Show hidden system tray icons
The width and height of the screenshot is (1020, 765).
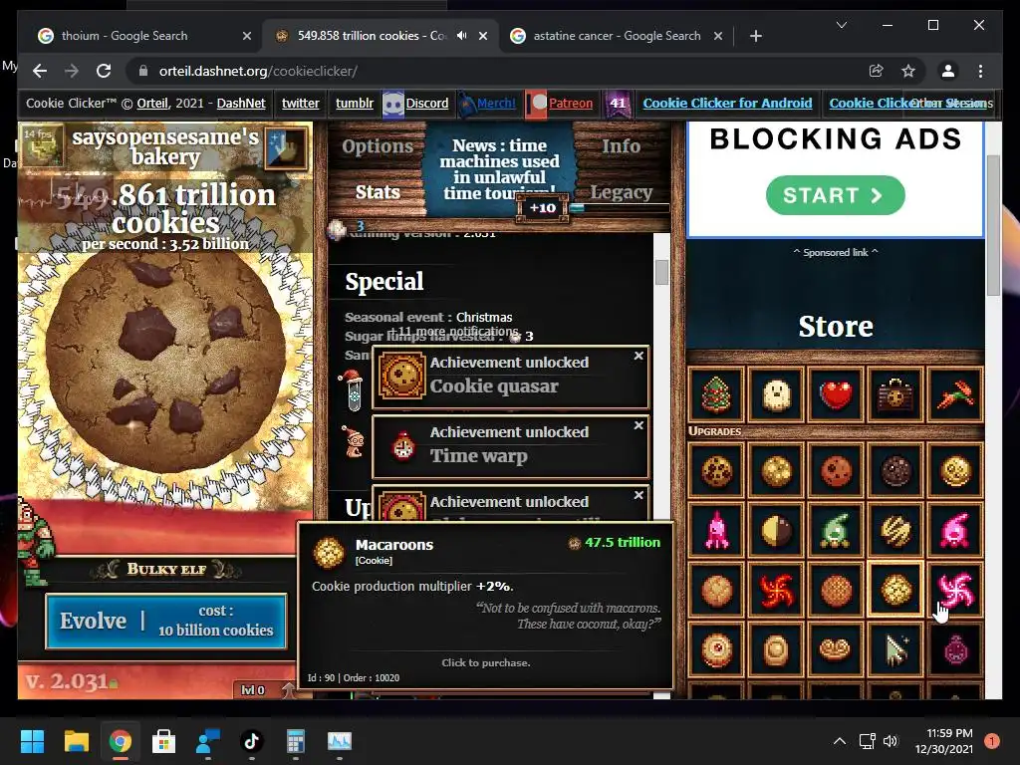click(x=840, y=741)
